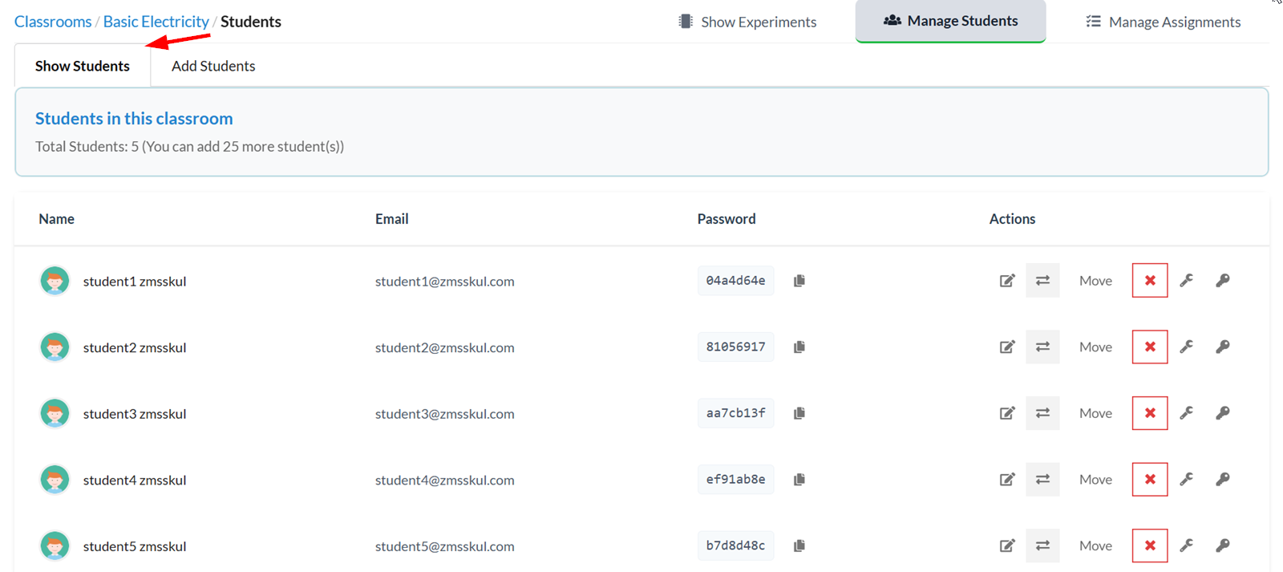This screenshot has height=572, width=1283.
Task: Remove student1 with the red X
Action: tap(1150, 281)
